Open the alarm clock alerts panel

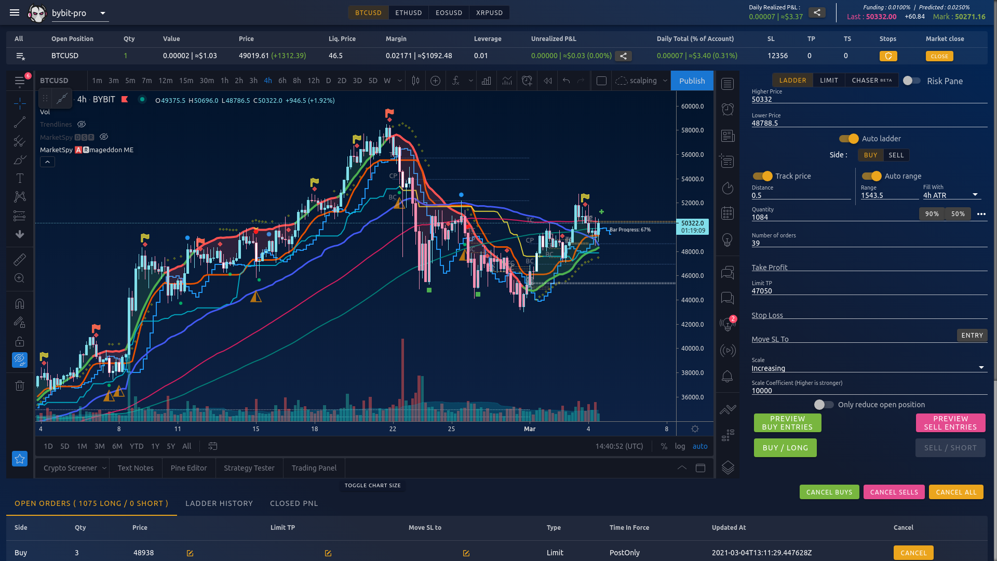[727, 109]
